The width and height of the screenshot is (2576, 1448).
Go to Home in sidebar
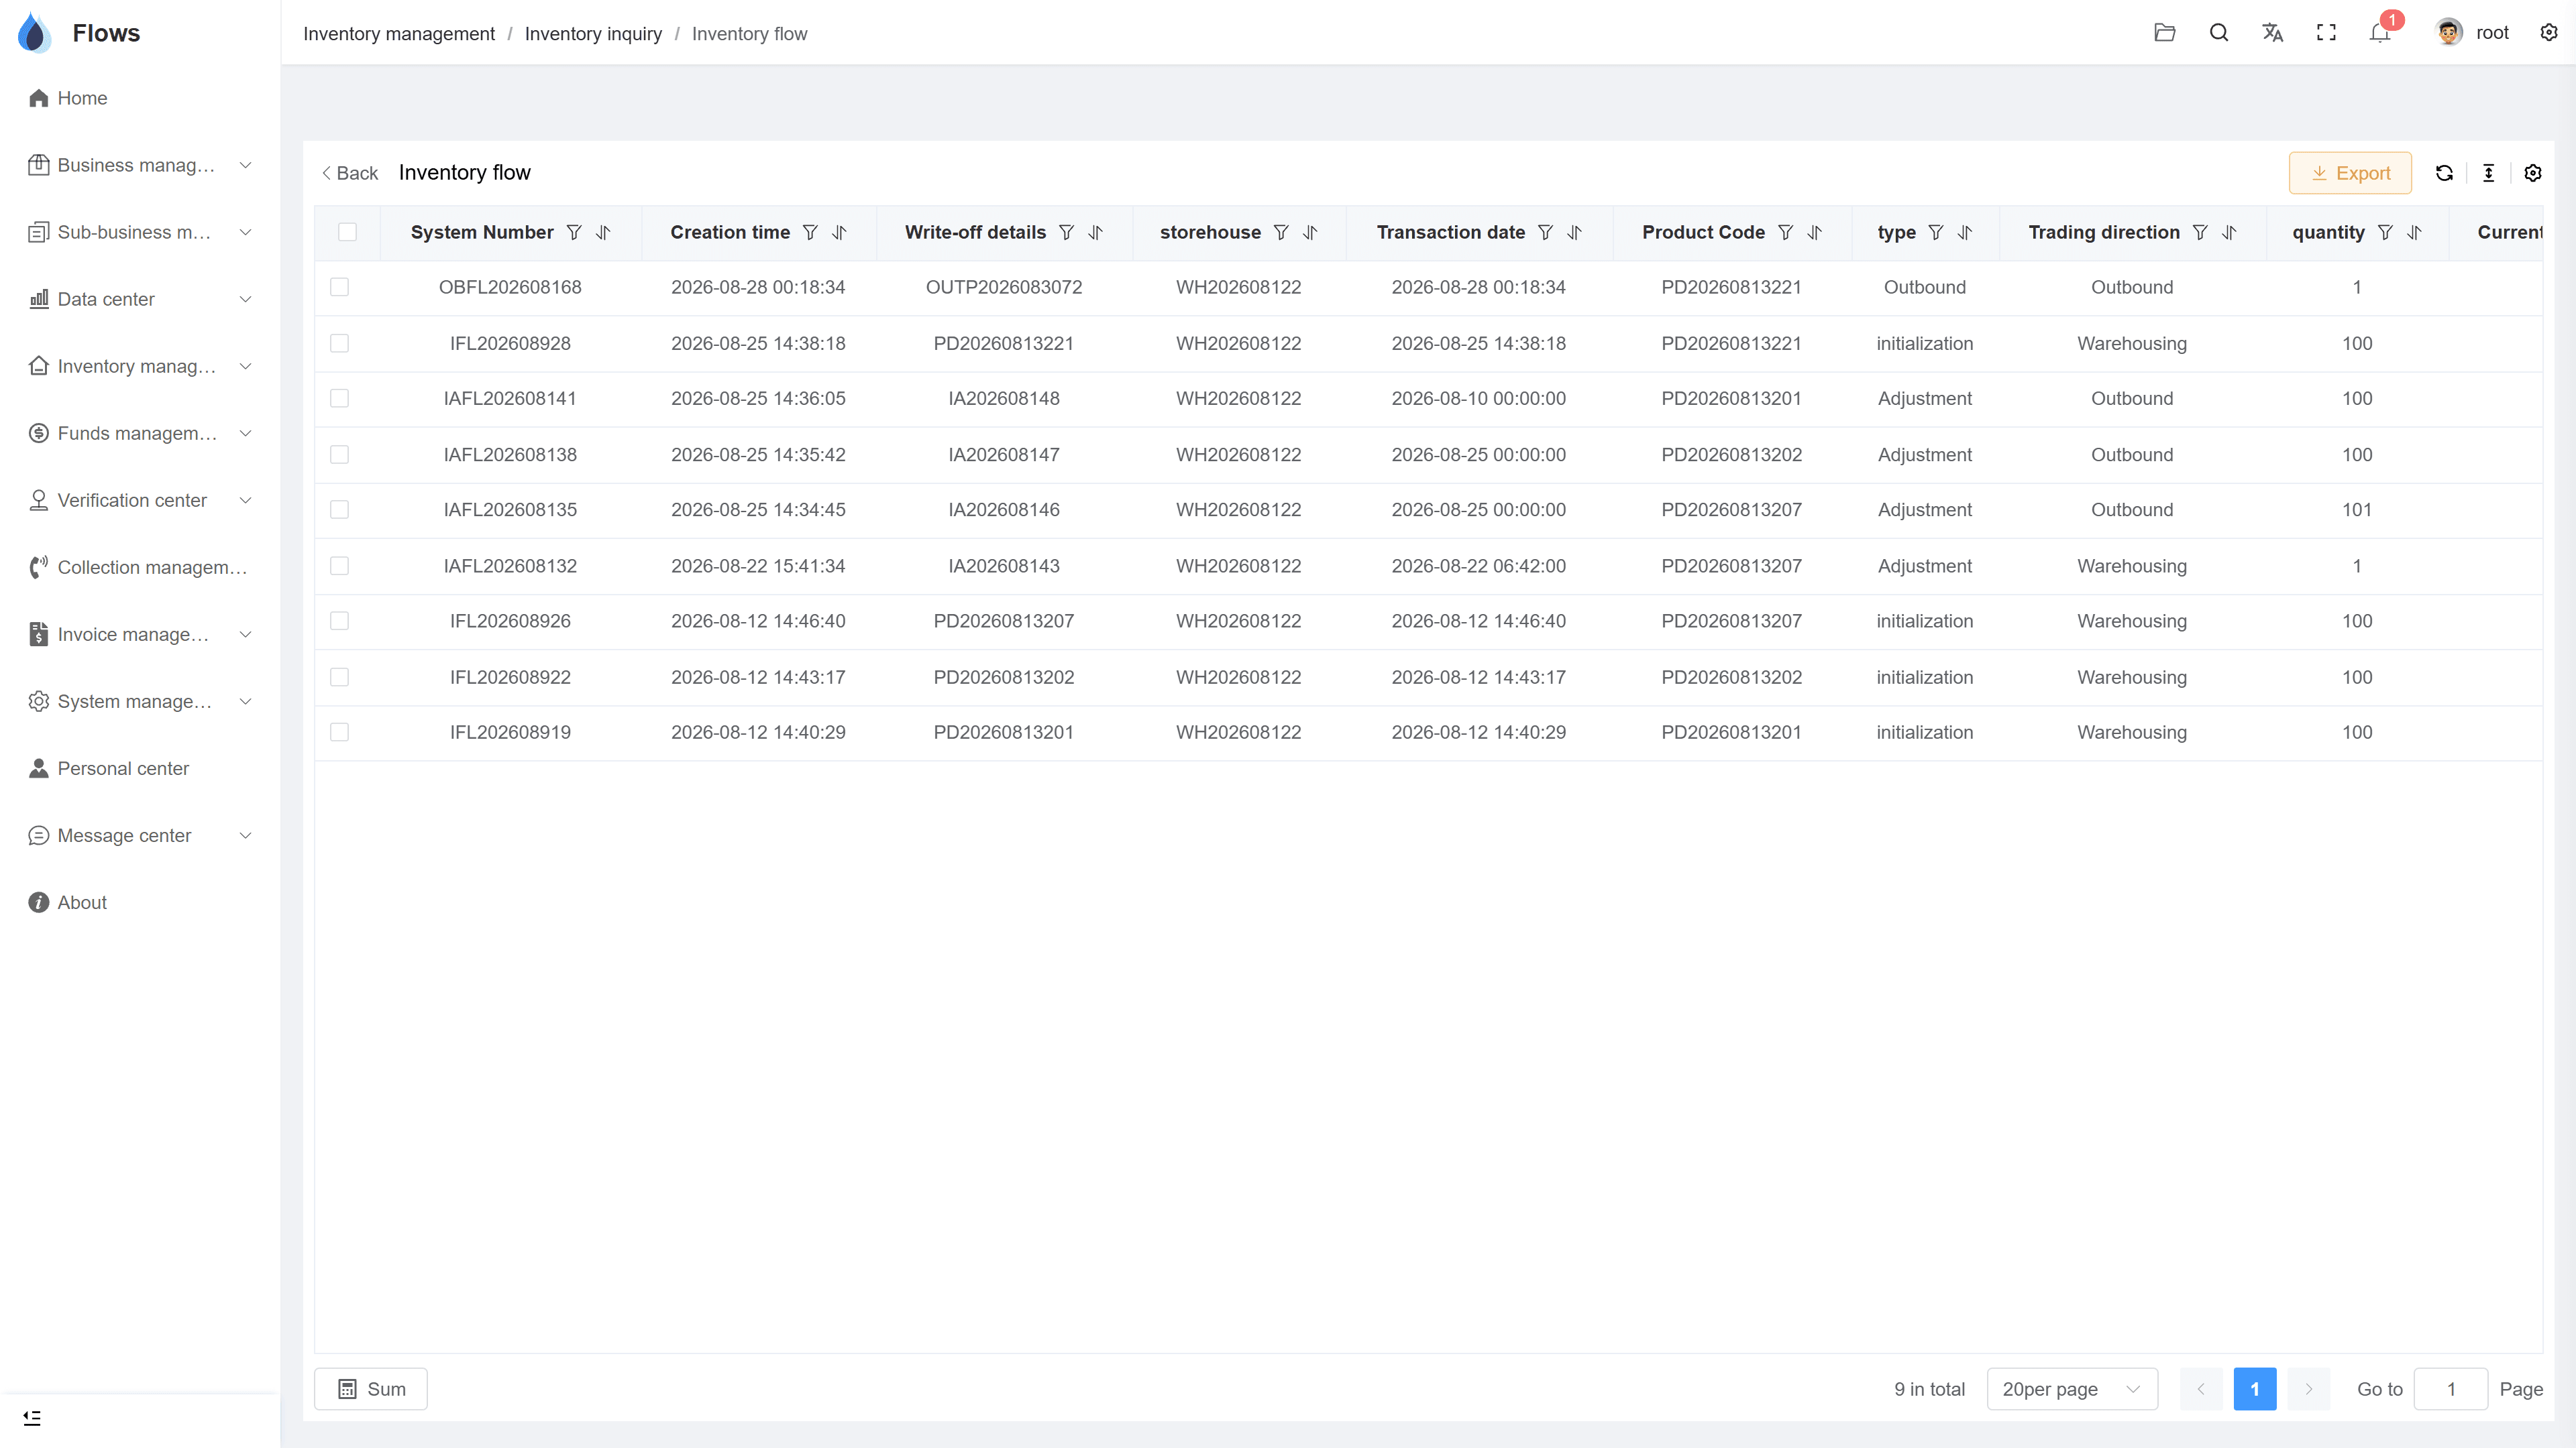coord(140,98)
